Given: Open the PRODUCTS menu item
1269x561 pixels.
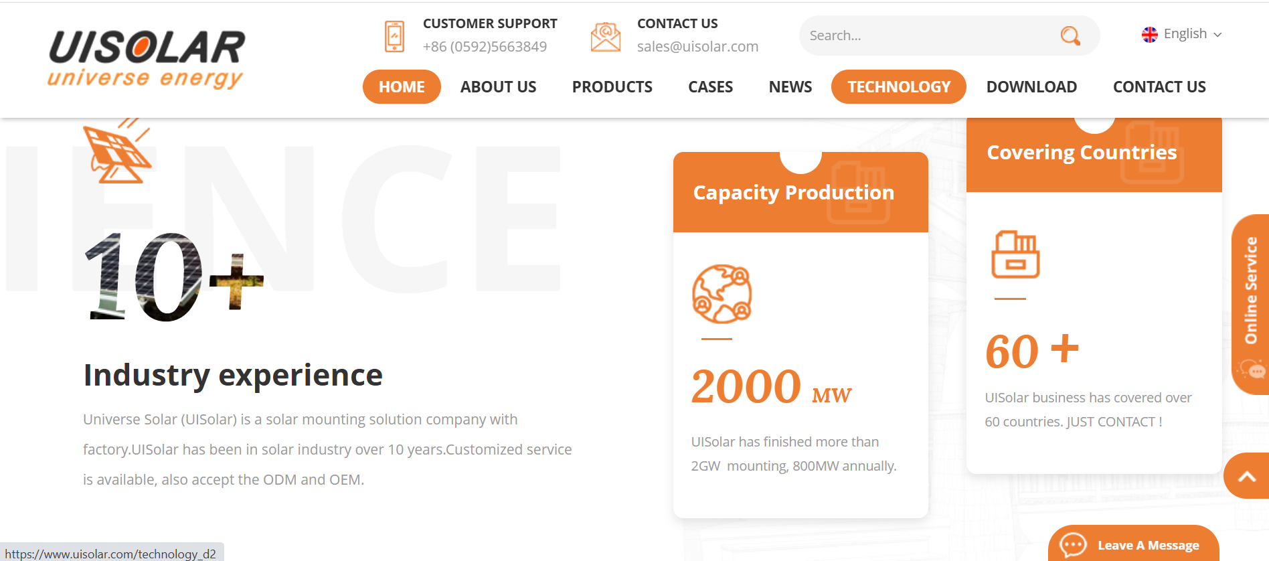Looking at the screenshot, I should tap(612, 87).
